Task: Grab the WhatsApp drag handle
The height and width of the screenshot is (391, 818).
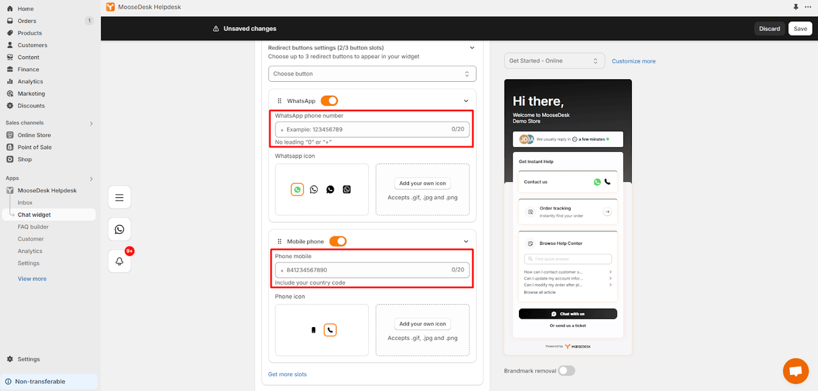Action: (x=279, y=101)
